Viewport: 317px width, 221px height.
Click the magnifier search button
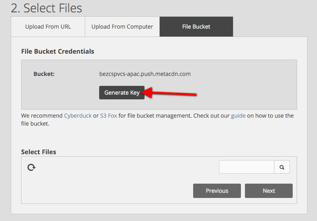pos(282,167)
